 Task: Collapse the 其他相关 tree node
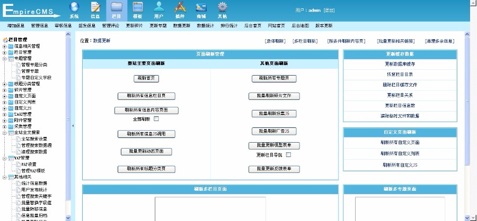[x=5, y=177]
